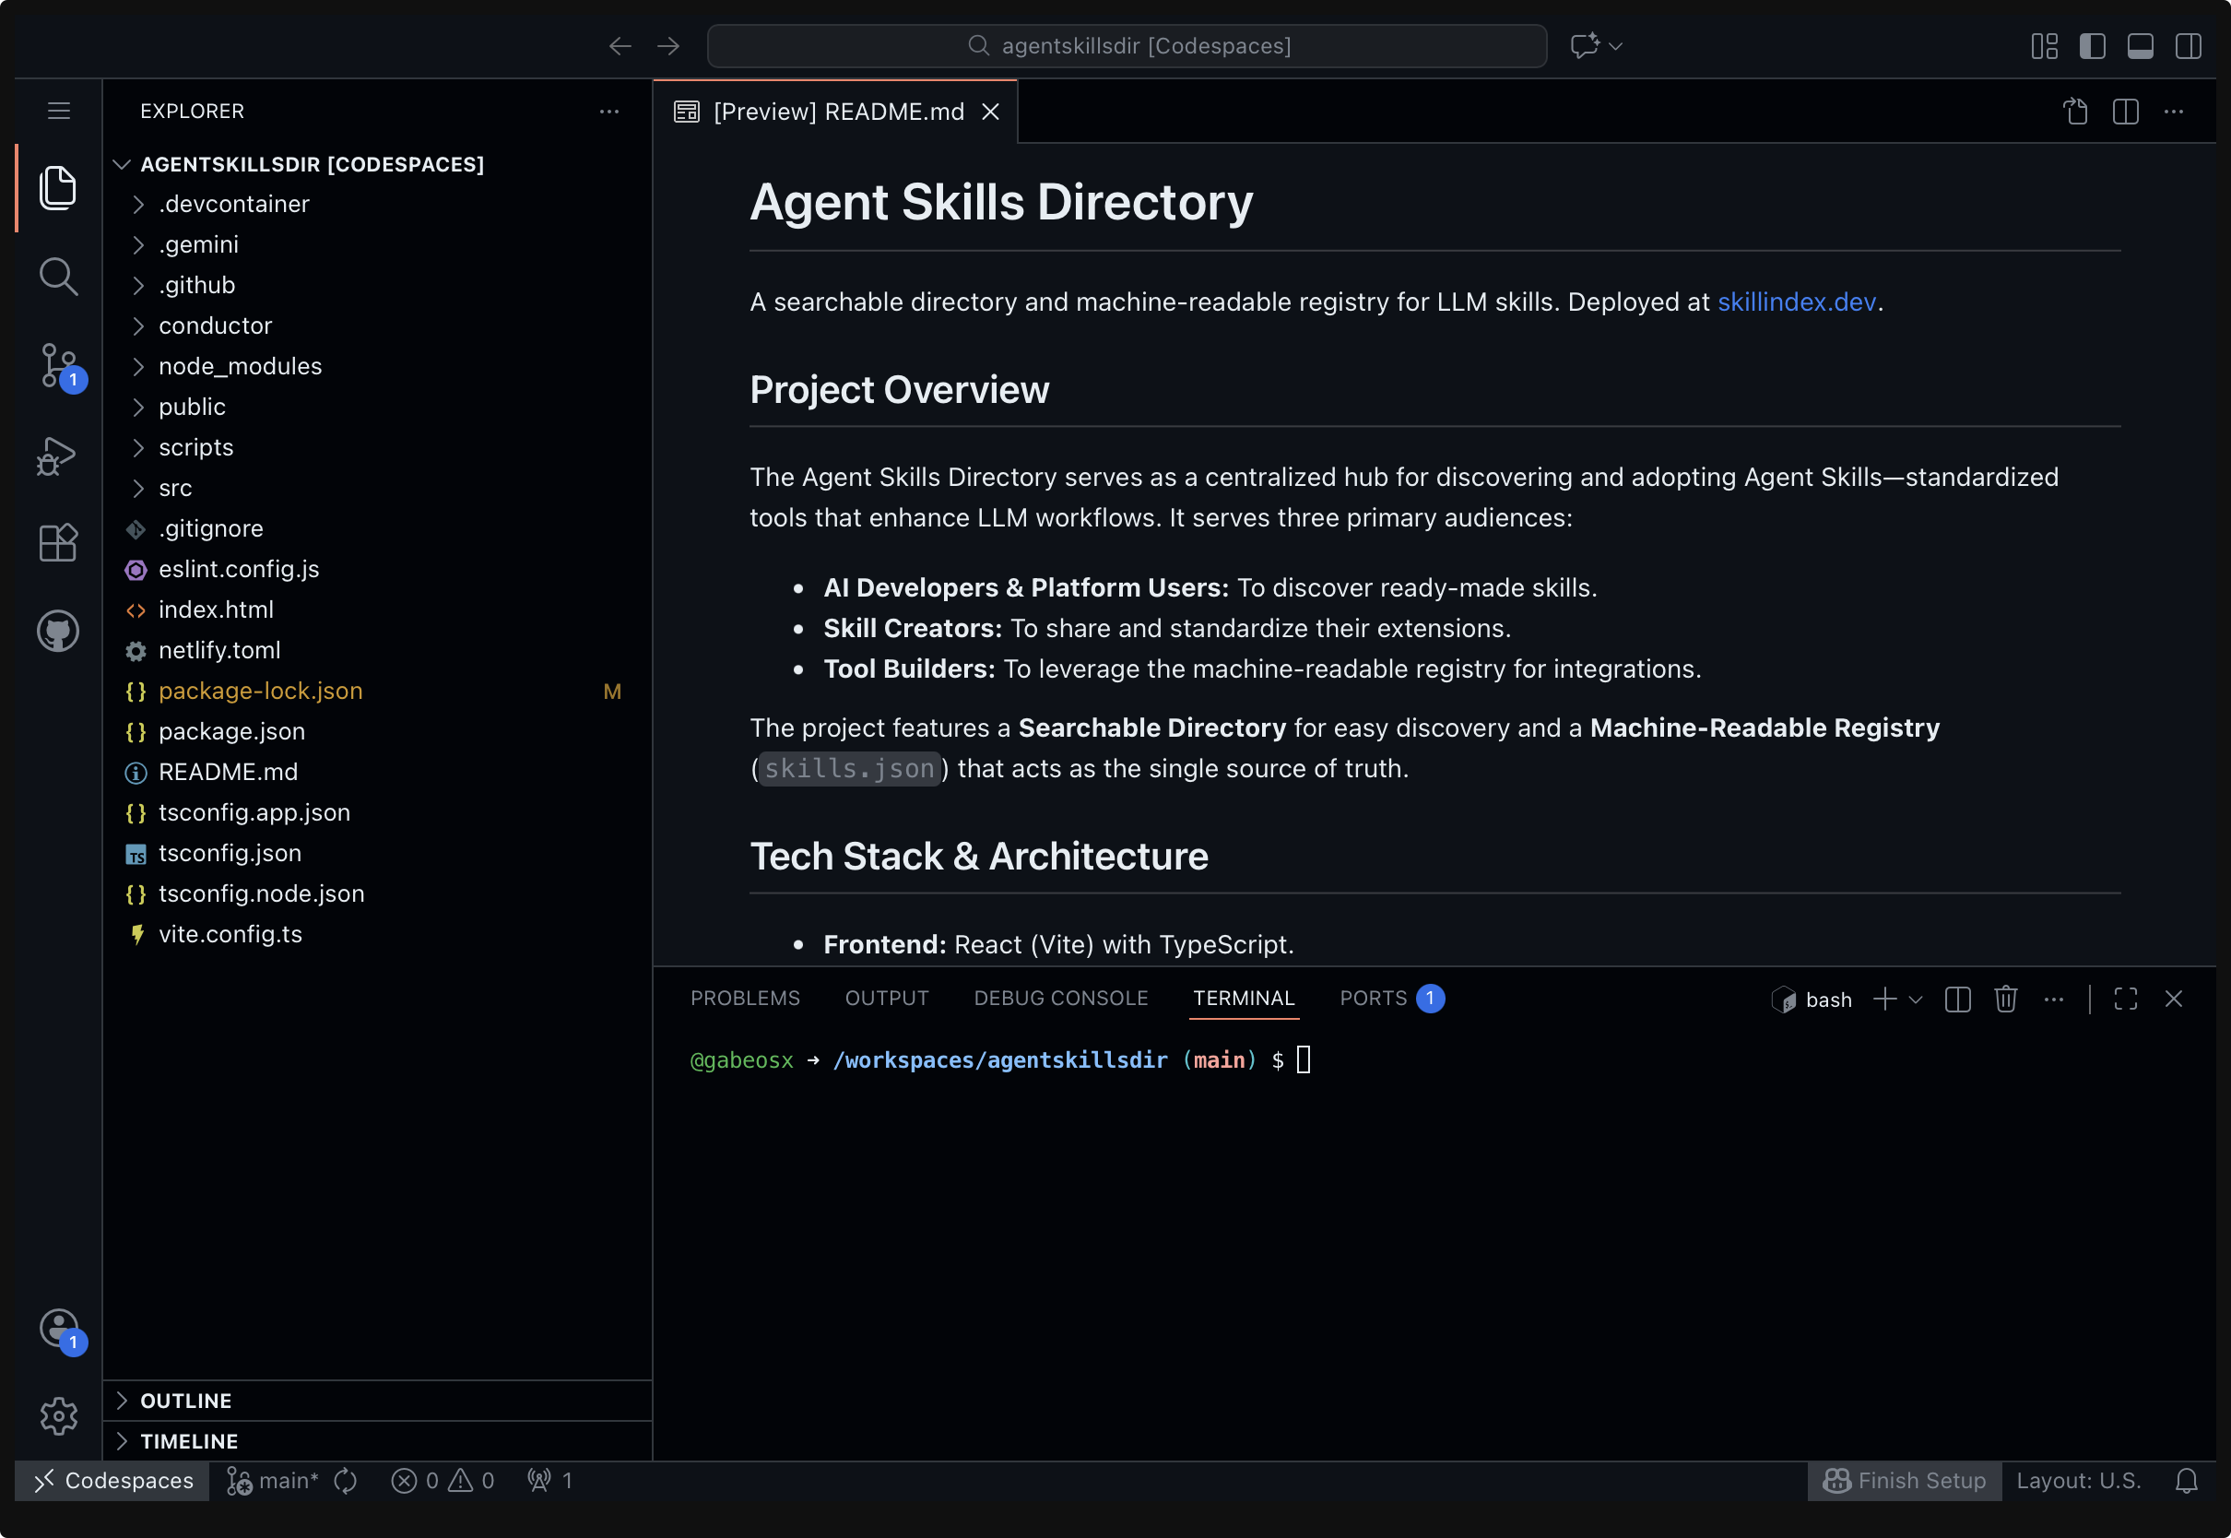Open the skillindex.dev link
Screen dimensions: 2231x1538
point(1797,302)
